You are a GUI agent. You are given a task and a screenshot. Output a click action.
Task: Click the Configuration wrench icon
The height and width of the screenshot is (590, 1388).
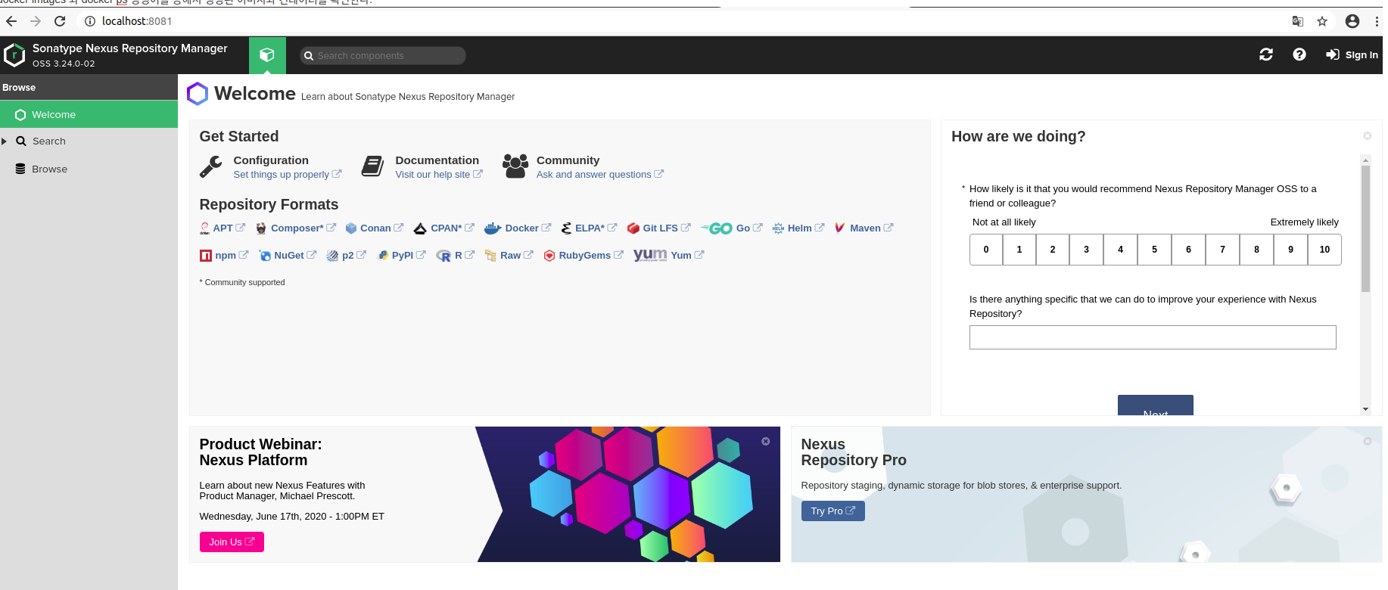[211, 166]
